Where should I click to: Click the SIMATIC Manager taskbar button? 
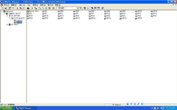[x=26, y=108]
